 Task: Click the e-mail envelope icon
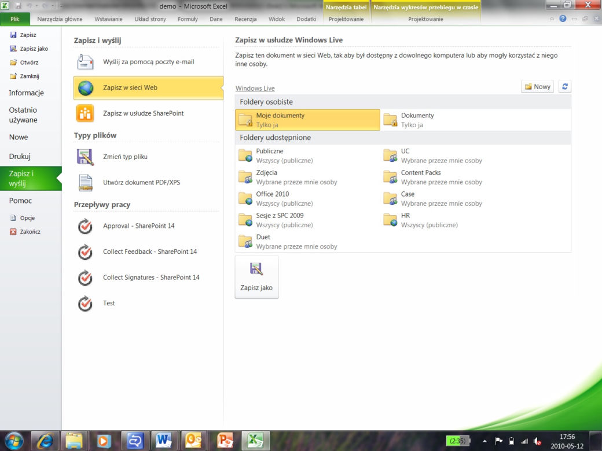pyautogui.click(x=85, y=62)
